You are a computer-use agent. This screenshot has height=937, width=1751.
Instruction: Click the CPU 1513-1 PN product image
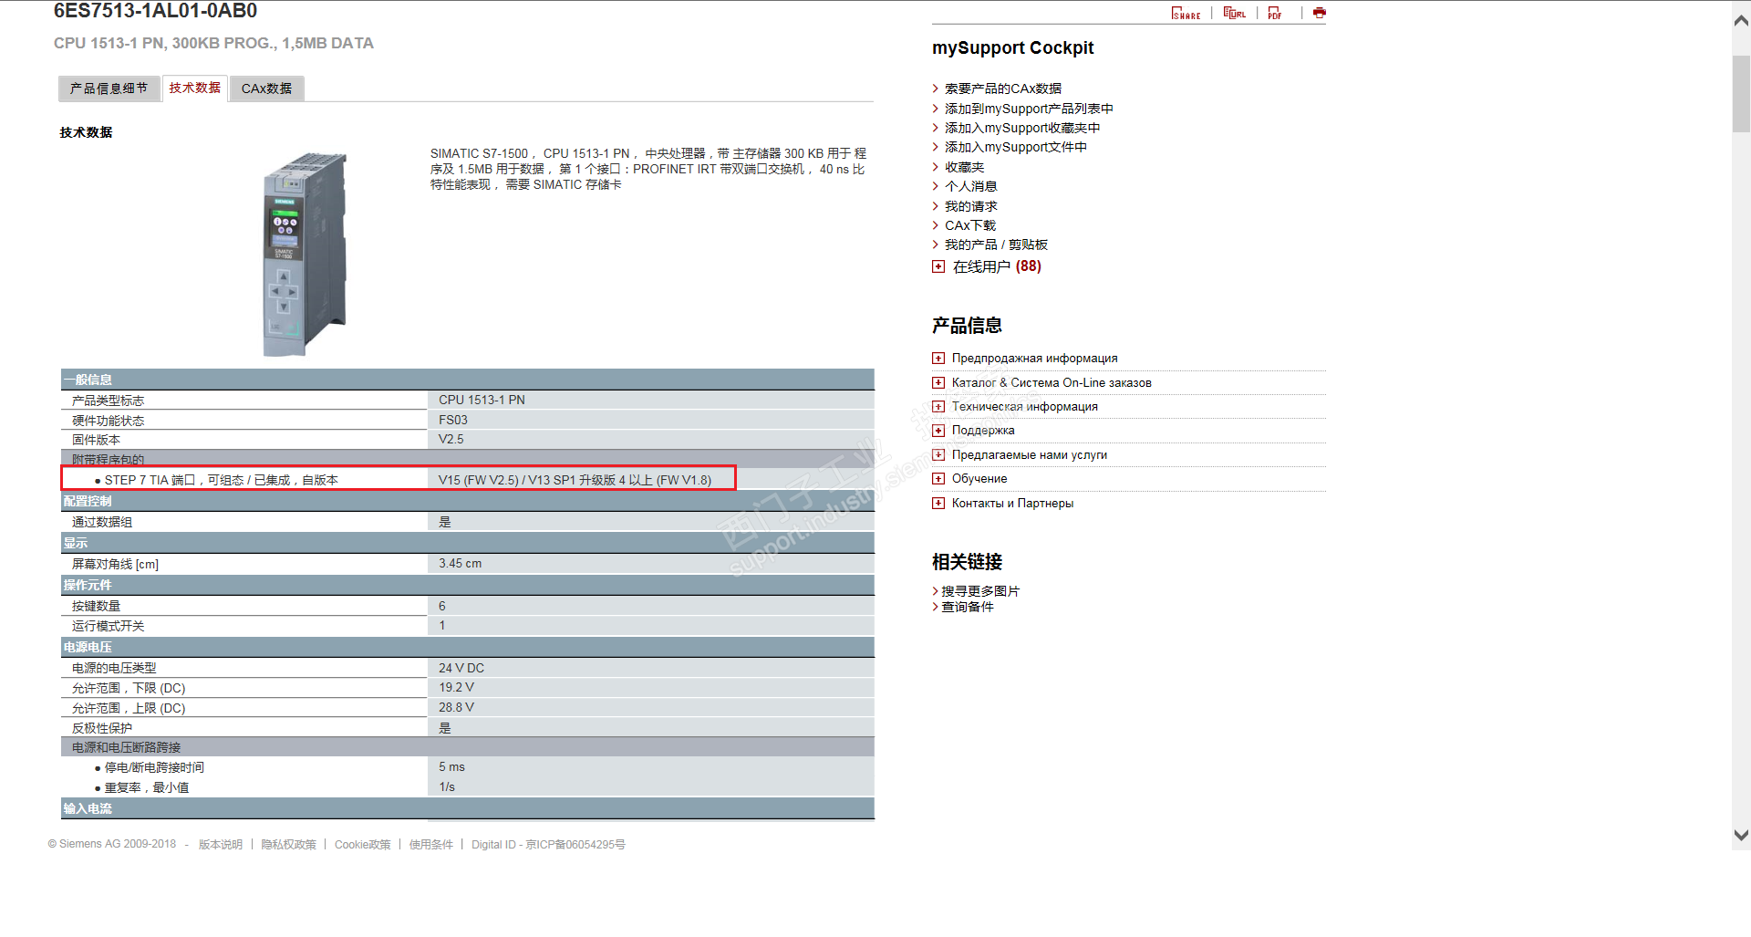coord(305,255)
